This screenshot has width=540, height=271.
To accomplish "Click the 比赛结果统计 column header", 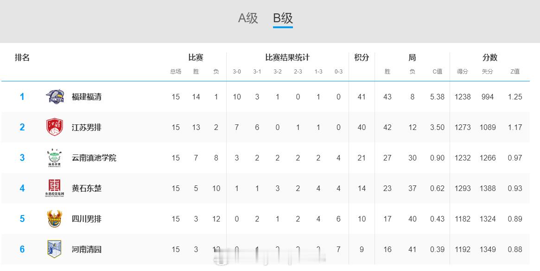I will pyautogui.click(x=287, y=57).
